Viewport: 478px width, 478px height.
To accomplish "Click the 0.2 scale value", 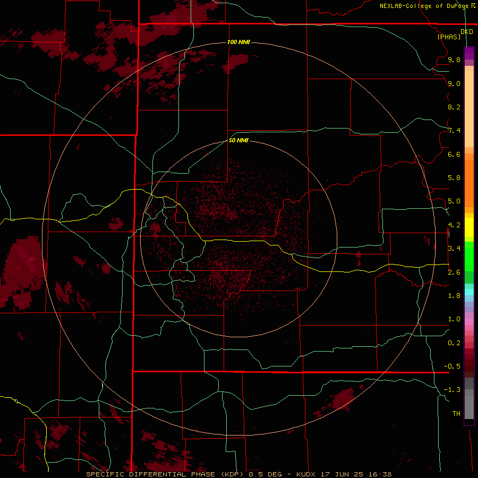I will pos(454,343).
